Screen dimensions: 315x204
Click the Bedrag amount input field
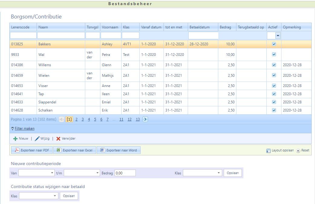(125, 173)
